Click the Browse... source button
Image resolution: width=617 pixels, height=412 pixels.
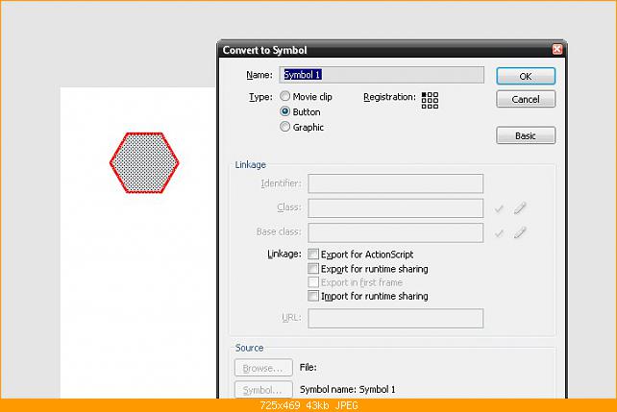point(263,368)
